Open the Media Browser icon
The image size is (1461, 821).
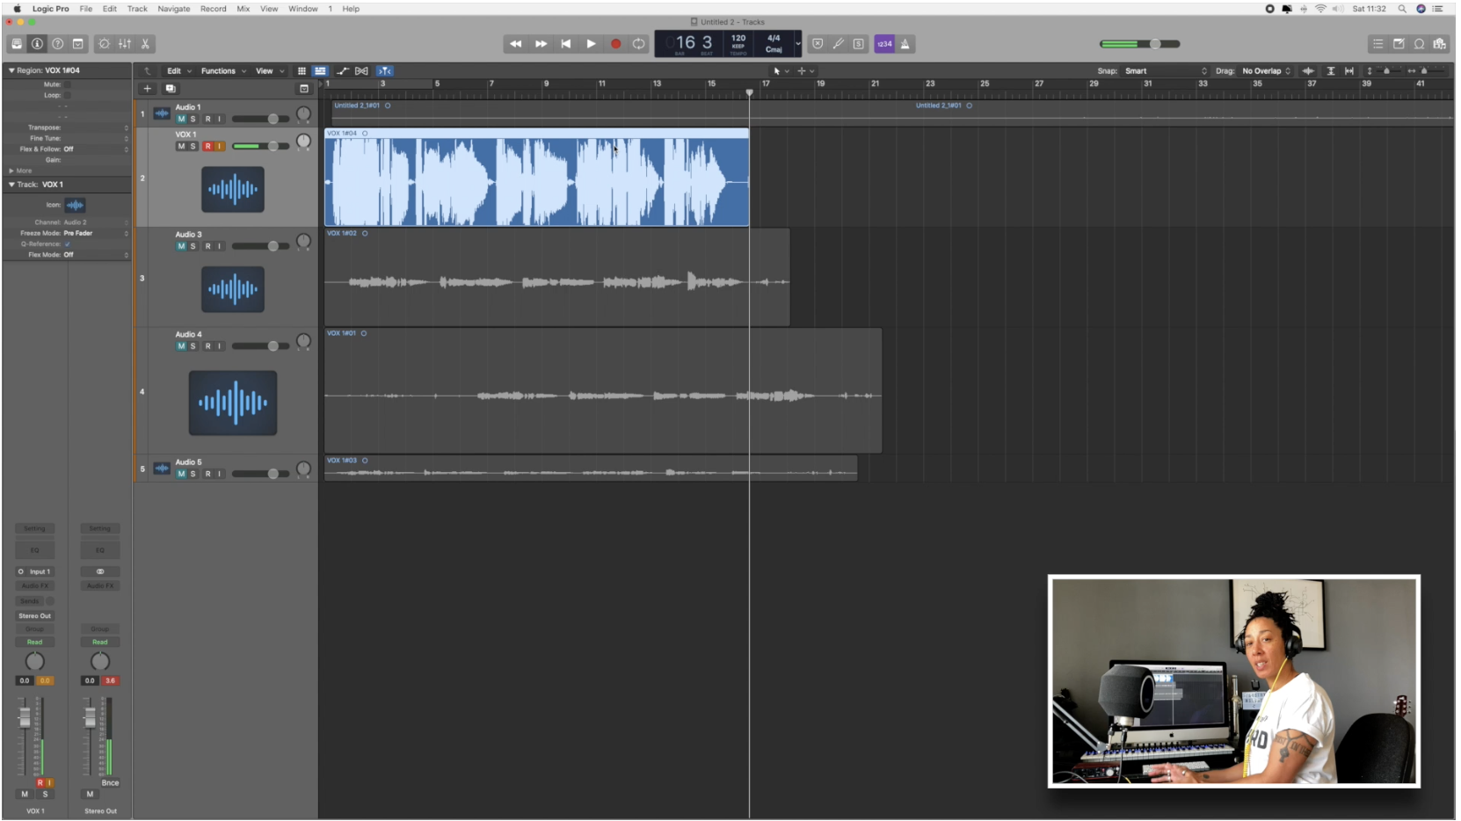(1439, 44)
